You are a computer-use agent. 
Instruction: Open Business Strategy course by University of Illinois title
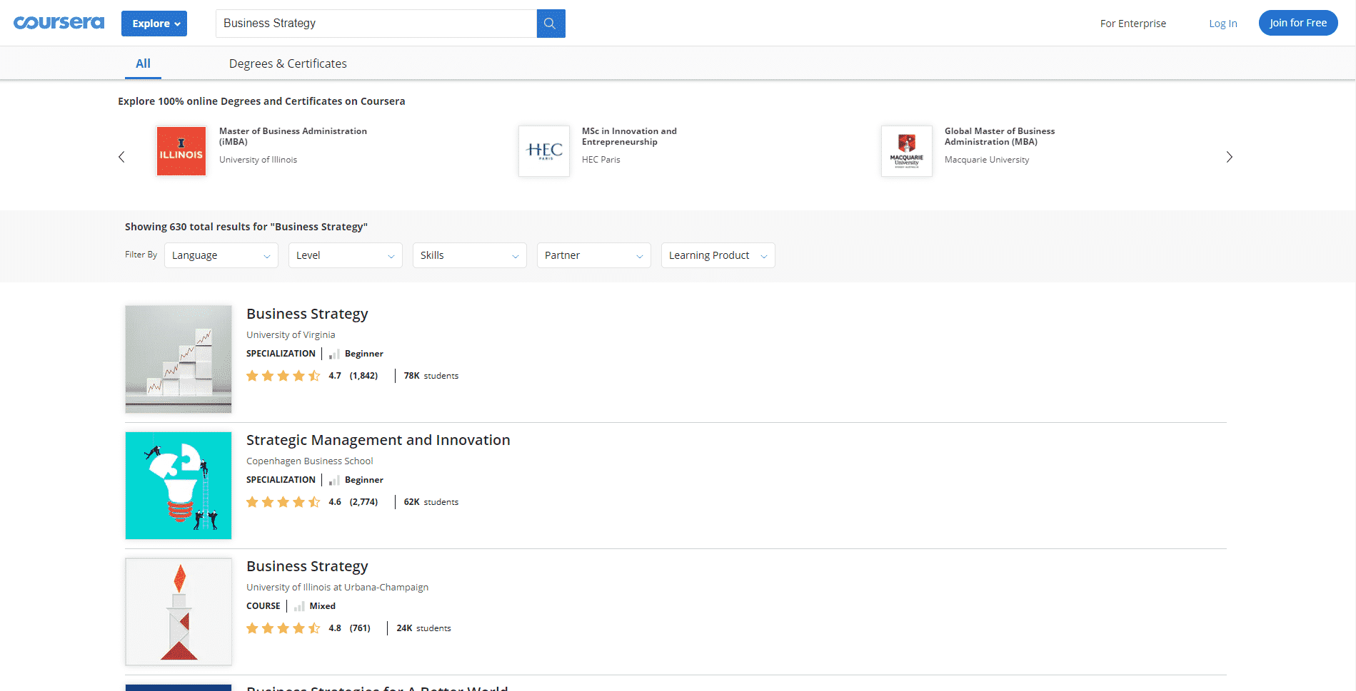coord(307,566)
